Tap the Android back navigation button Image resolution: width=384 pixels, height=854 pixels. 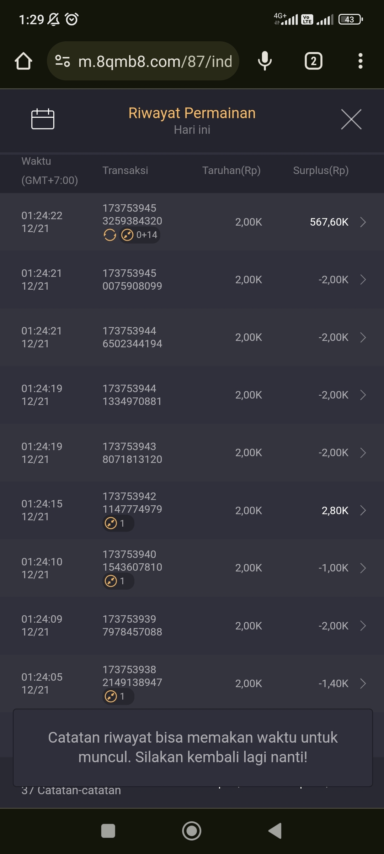click(275, 831)
